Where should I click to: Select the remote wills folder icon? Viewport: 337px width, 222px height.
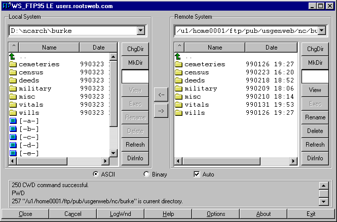coord(178,113)
